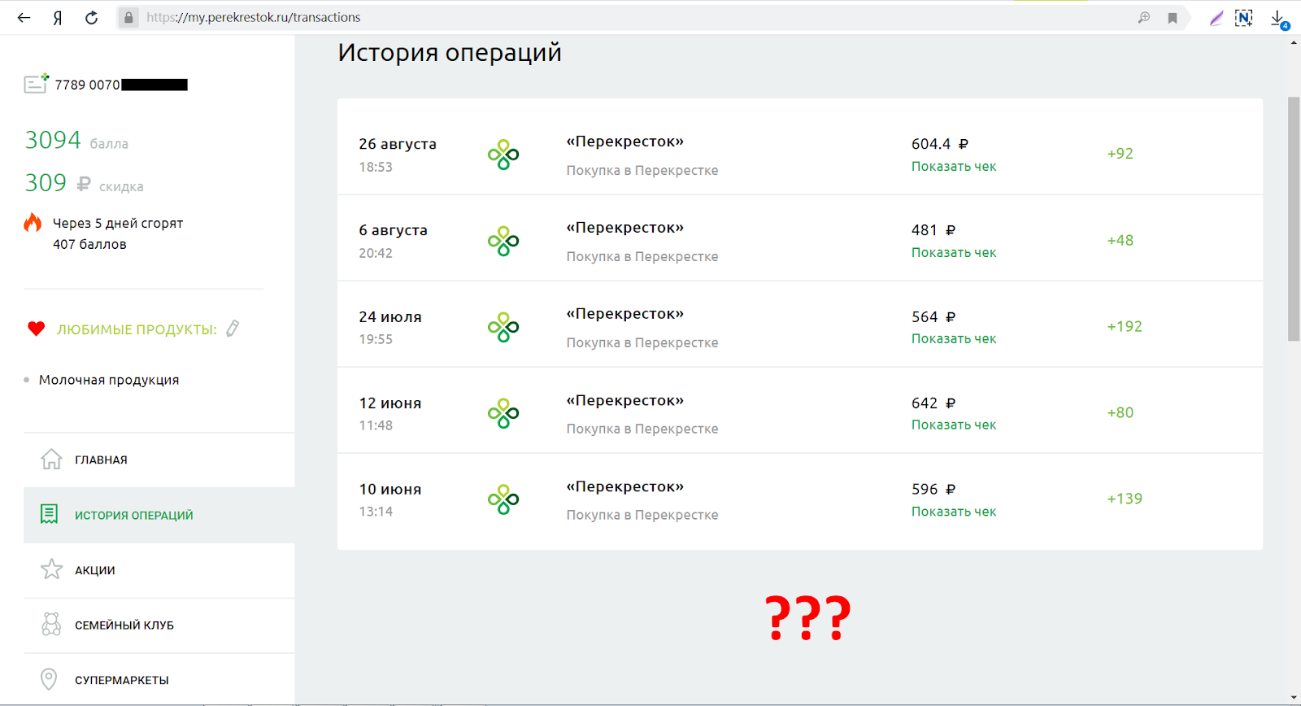Click the clover logo in 6 августа row

503,241
